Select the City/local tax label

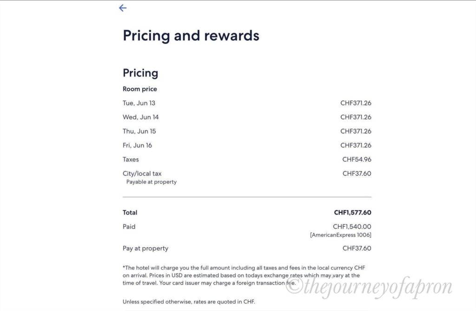coord(142,174)
